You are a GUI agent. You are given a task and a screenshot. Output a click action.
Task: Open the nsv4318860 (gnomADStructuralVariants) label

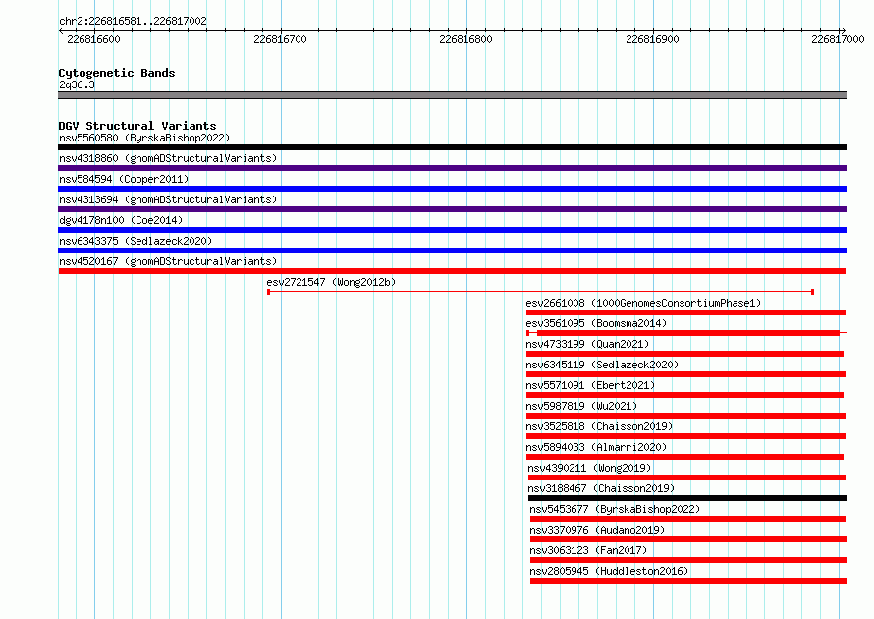pos(168,158)
